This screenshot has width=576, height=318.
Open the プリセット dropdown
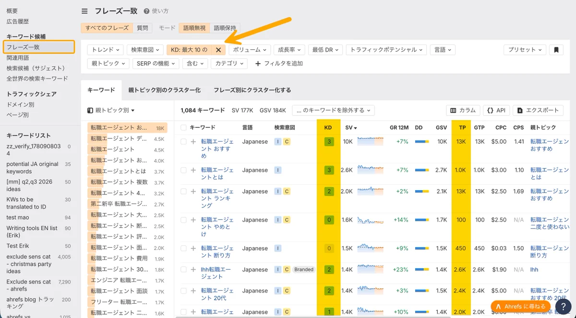(x=525, y=50)
